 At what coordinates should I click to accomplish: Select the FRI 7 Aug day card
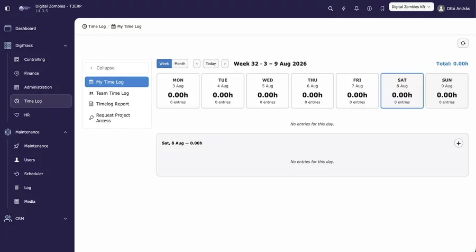(358, 91)
